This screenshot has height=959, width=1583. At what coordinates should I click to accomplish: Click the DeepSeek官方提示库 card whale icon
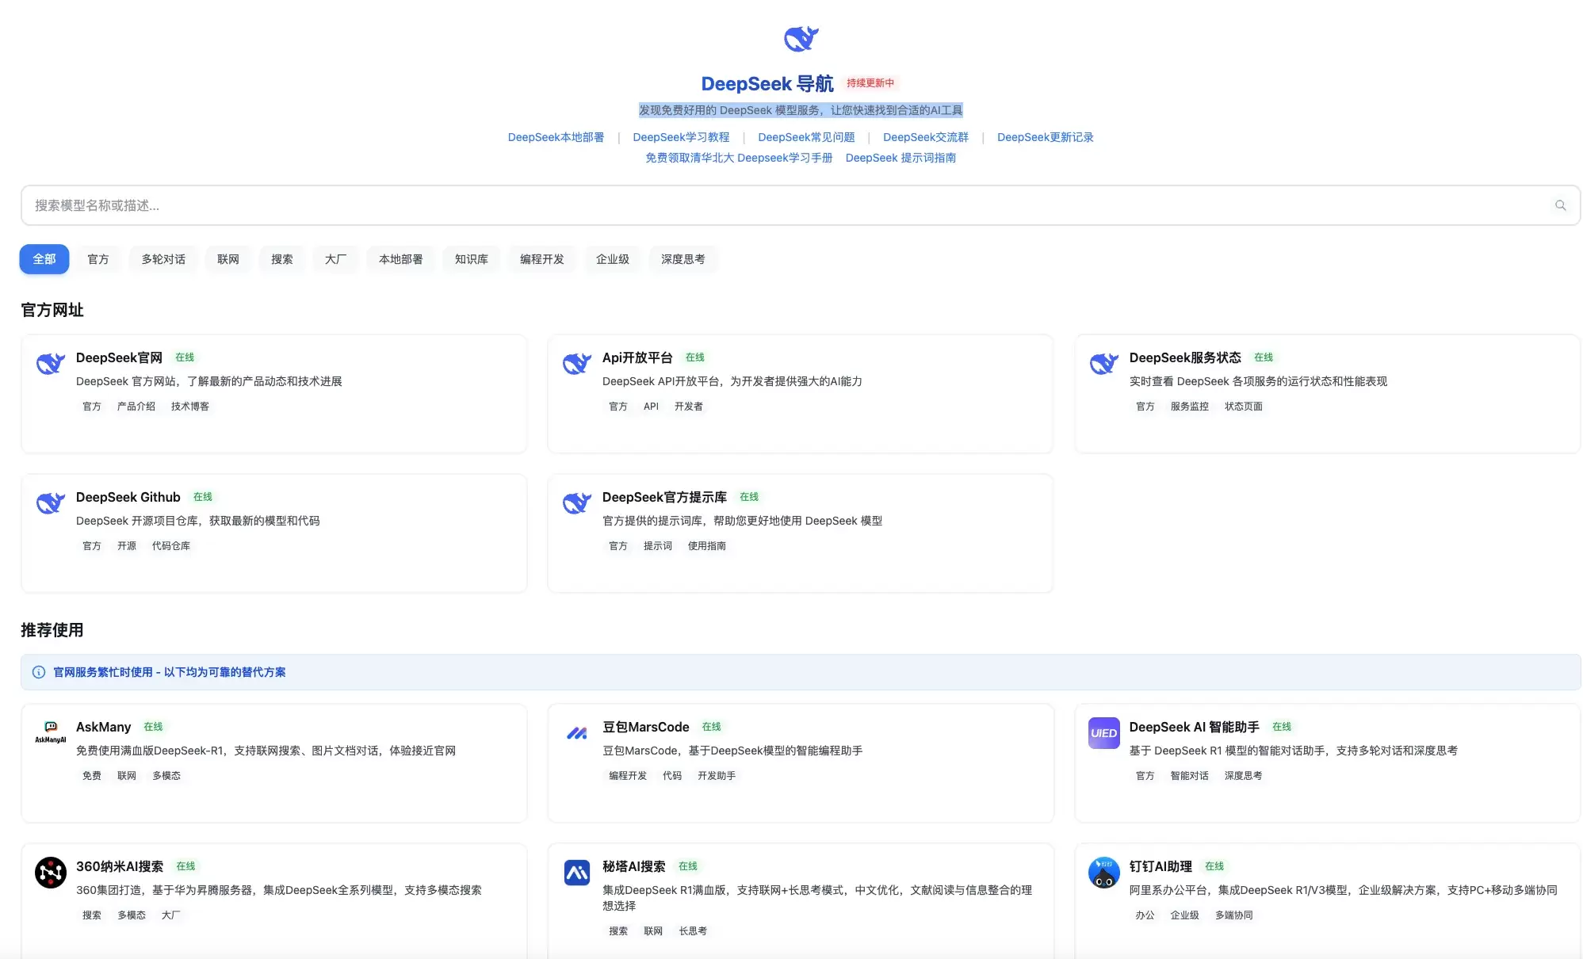(577, 503)
